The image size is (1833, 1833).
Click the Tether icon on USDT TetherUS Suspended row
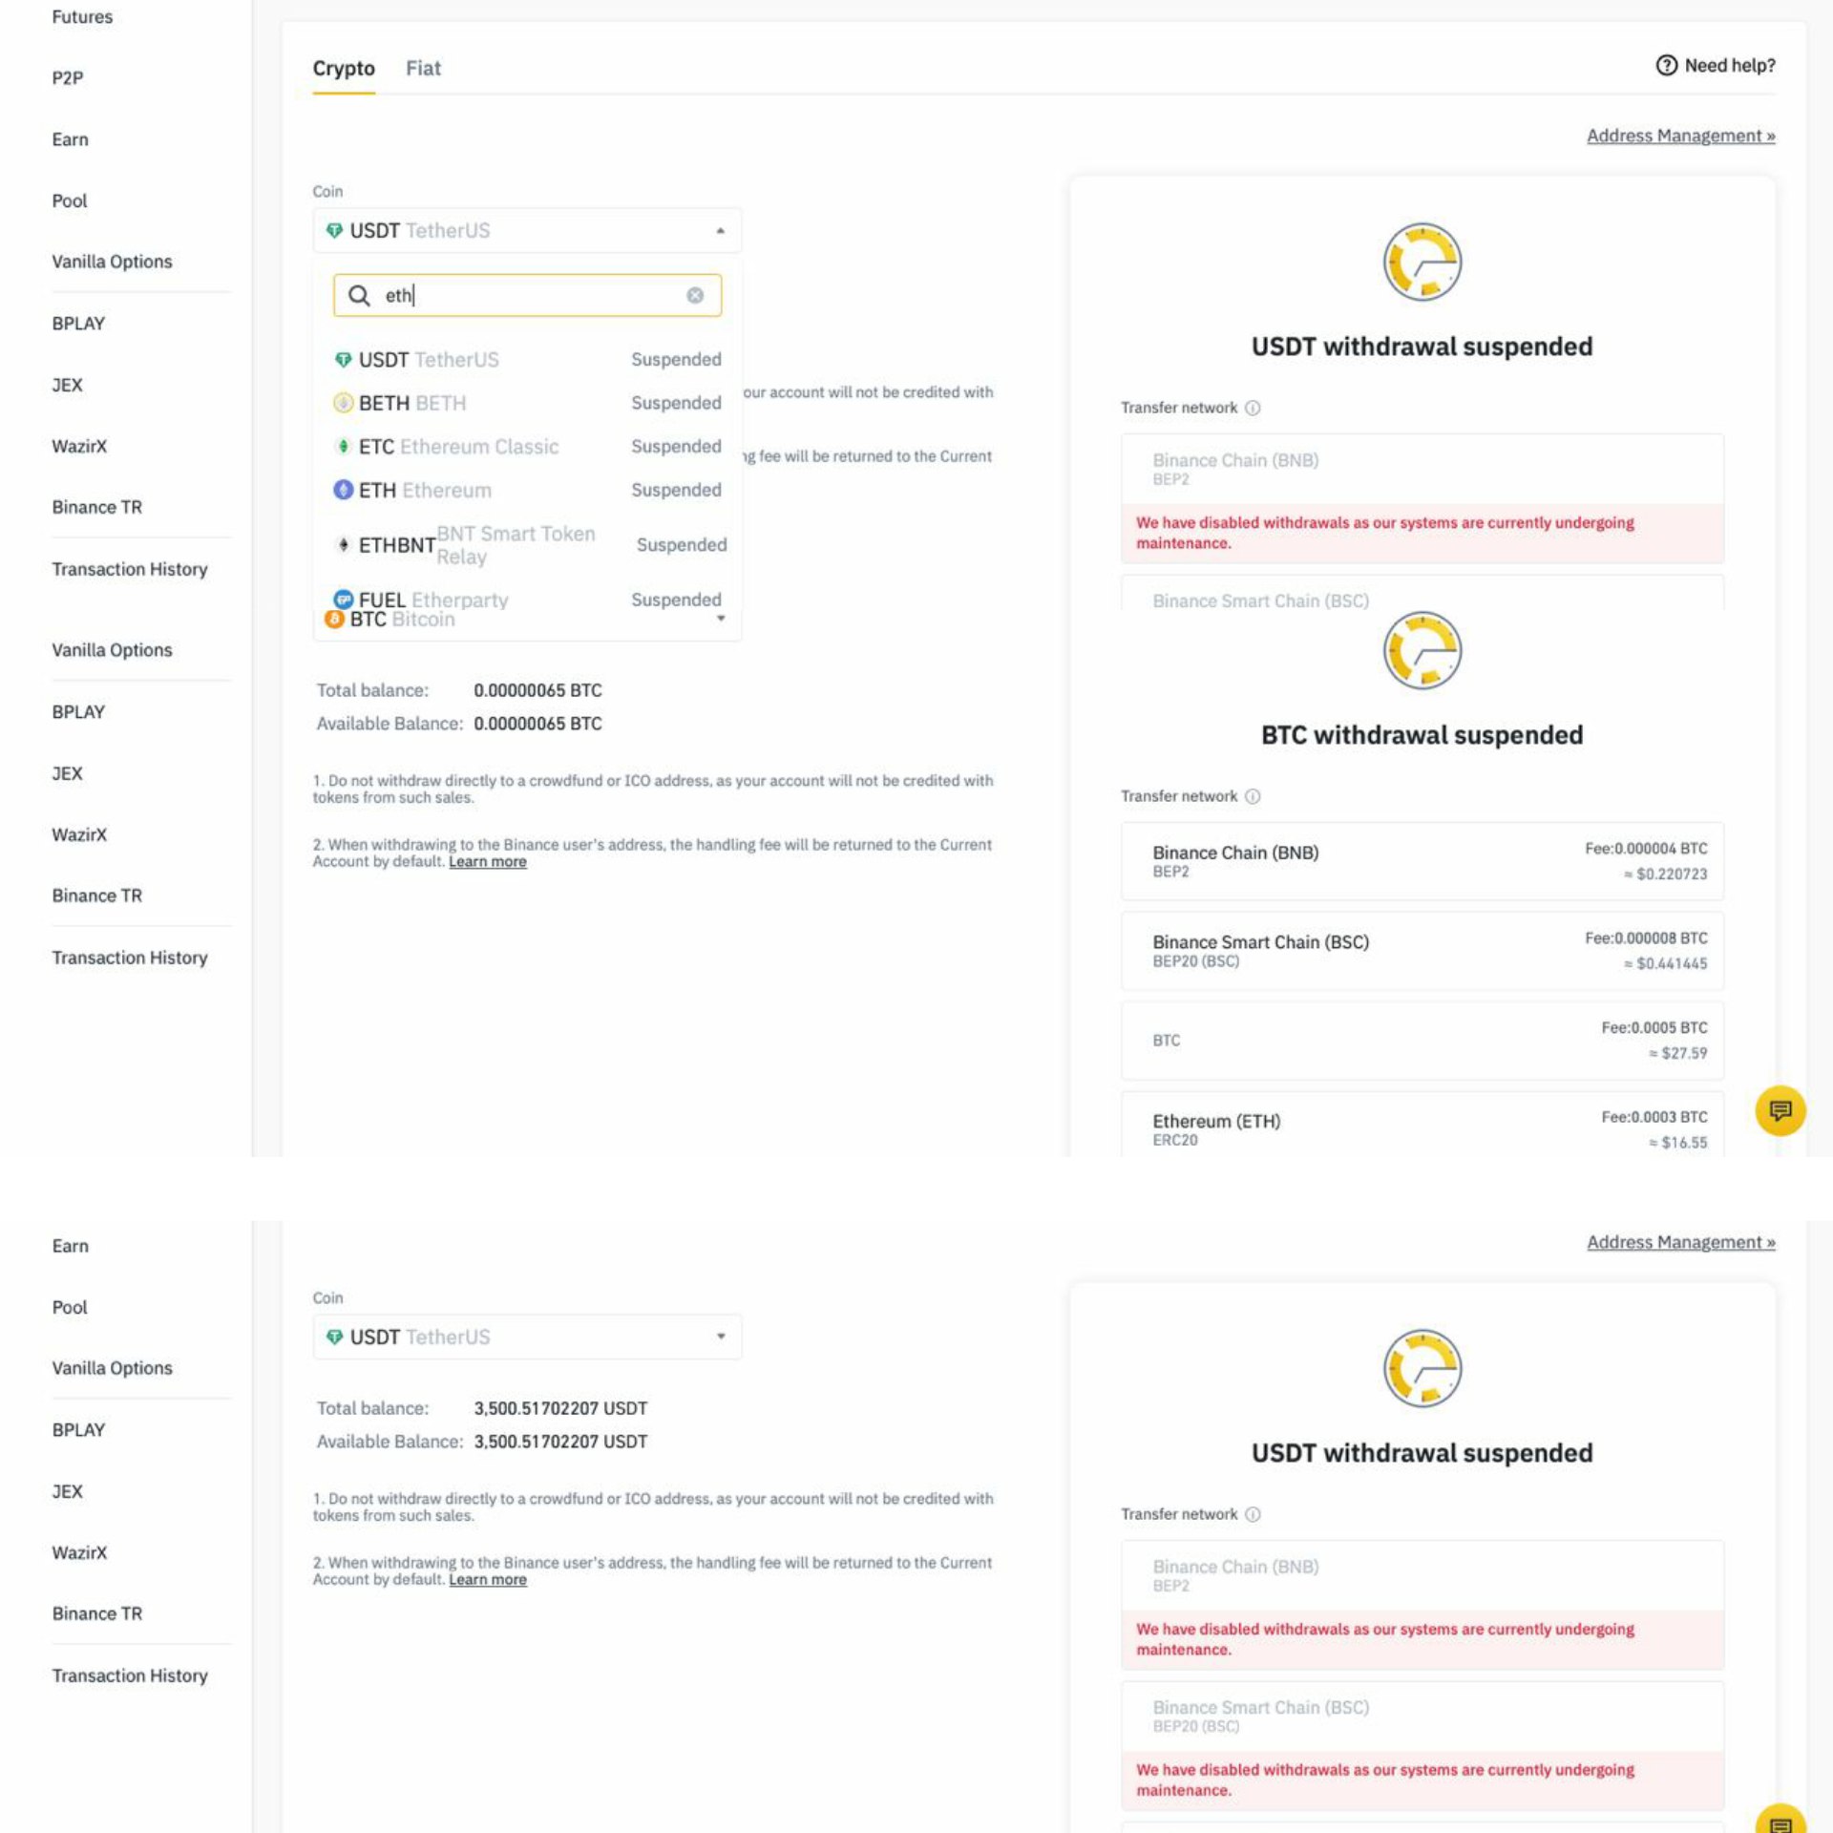pyautogui.click(x=344, y=360)
